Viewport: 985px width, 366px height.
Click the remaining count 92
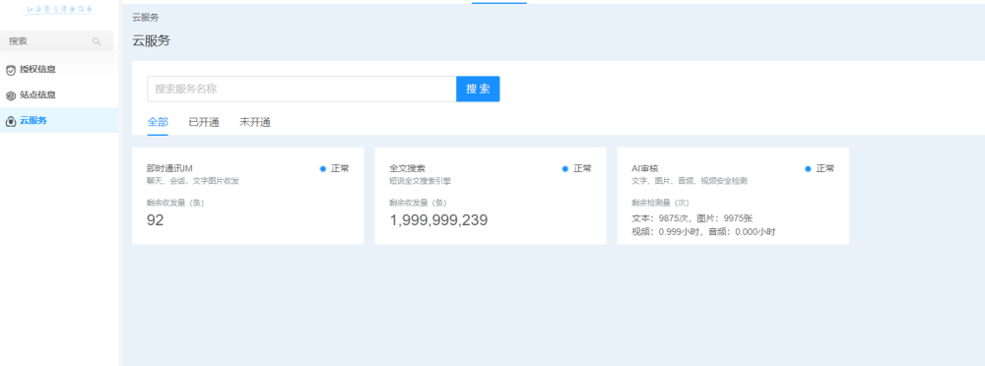[156, 220]
